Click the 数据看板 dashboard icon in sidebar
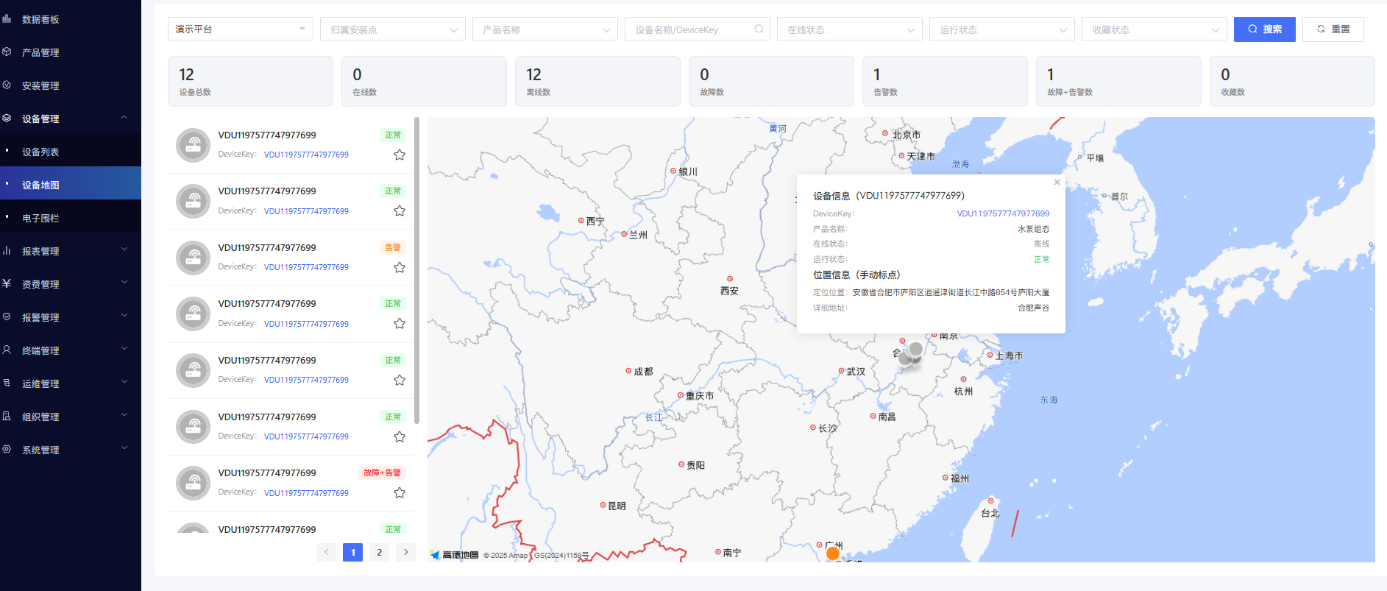 (7, 19)
